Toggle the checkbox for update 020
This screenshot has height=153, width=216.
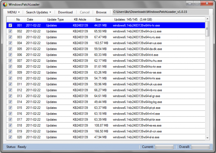point(10,137)
